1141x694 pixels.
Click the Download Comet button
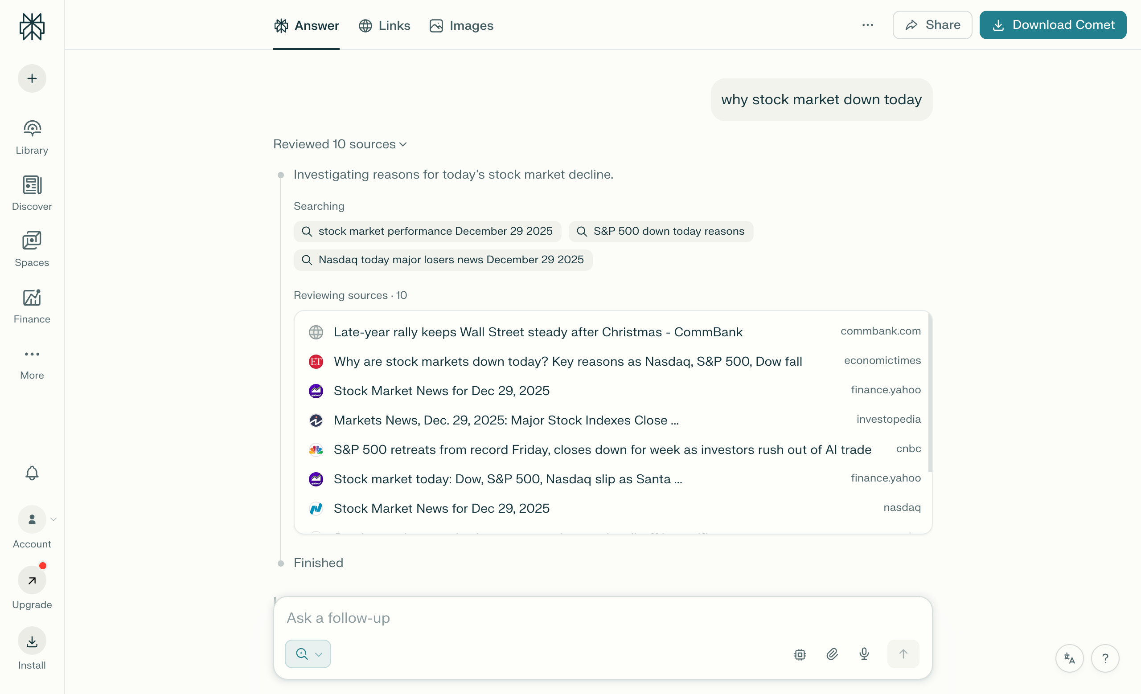coord(1053,25)
